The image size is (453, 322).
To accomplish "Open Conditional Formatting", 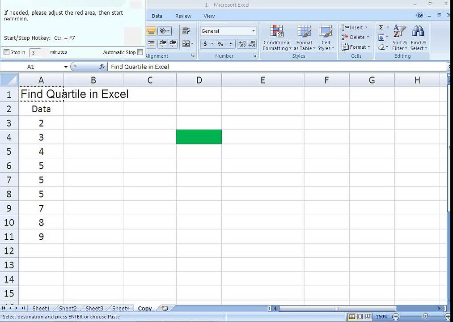I will tap(277, 38).
